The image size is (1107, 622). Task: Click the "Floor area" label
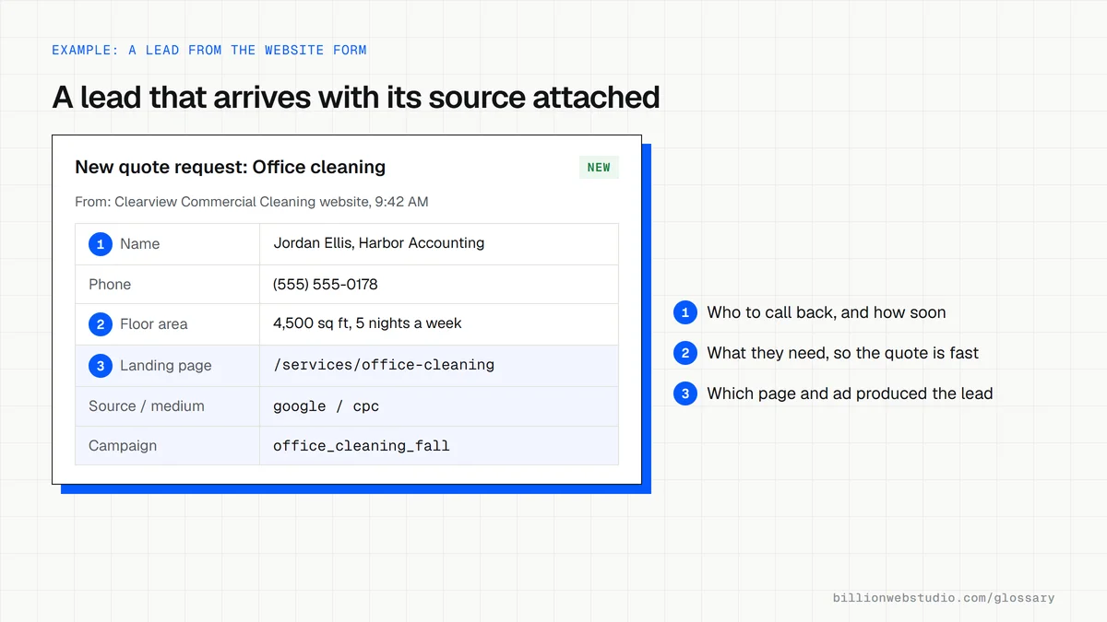tap(153, 324)
